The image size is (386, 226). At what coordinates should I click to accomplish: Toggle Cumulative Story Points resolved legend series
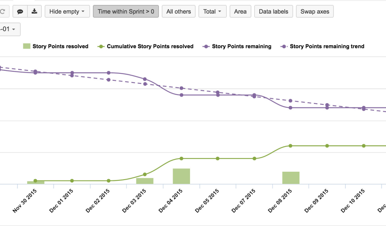(x=146, y=46)
